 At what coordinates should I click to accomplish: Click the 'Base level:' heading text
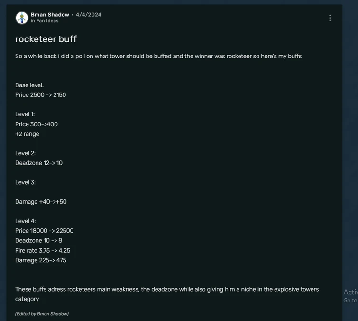click(29, 85)
